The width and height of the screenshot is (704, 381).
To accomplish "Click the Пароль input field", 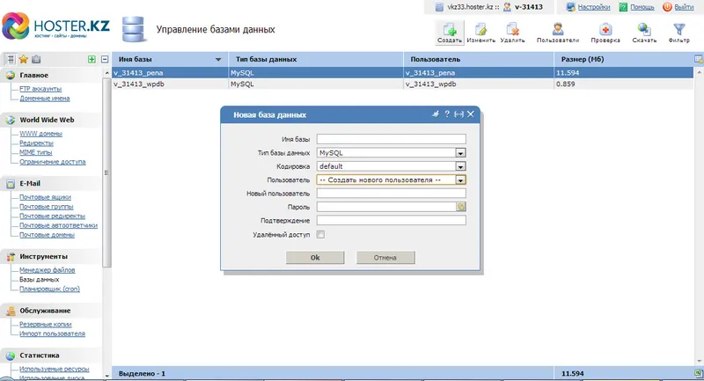I will click(386, 207).
